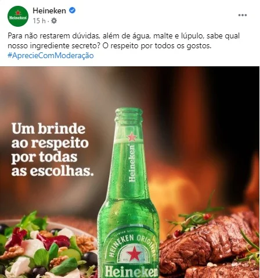Image resolution: width=260 pixels, height=278 pixels.
Task: Click the 'Um brinde ao respeito' headline
Action: (x=52, y=149)
